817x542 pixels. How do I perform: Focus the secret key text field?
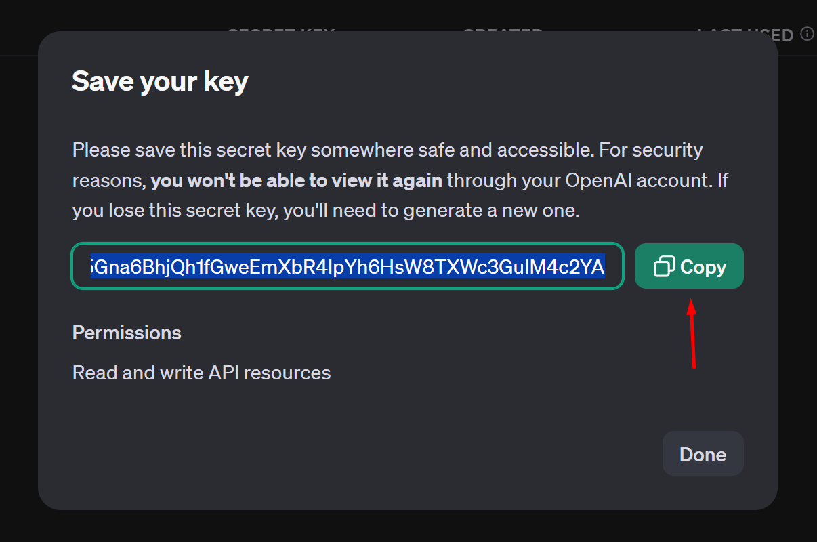point(347,266)
